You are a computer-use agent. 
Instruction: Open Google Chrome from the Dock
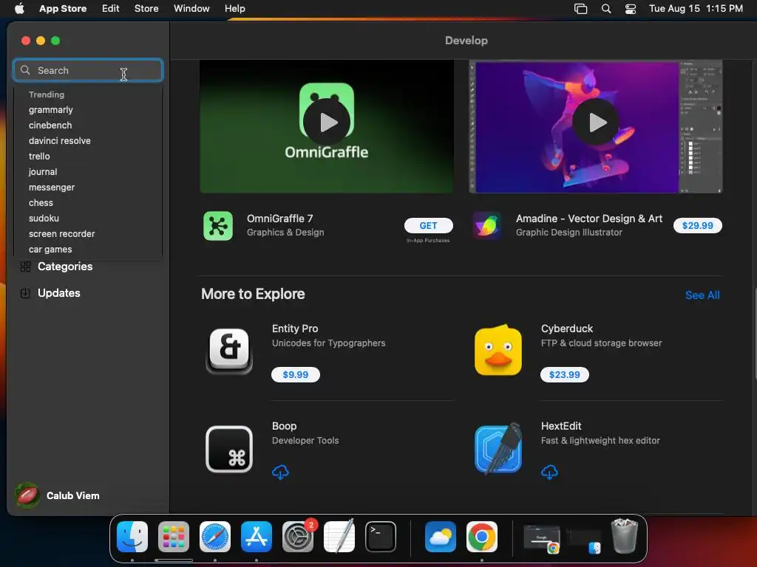coord(482,537)
